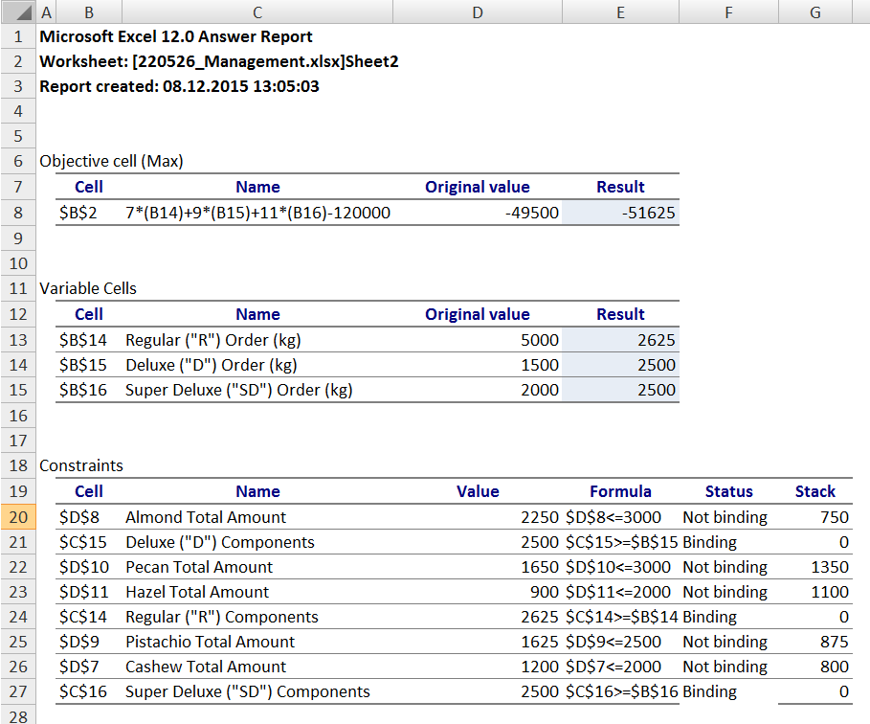Screen dimensions: 870x724
Task: Select the column G header
Action: [x=814, y=11]
